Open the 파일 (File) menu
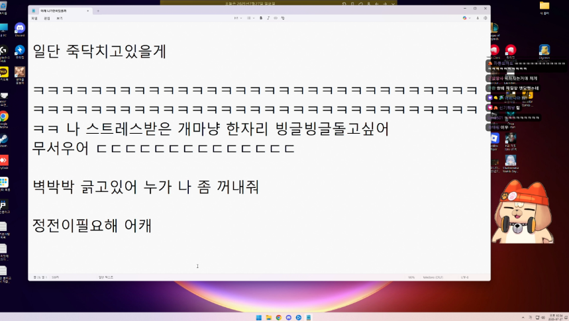This screenshot has height=321, width=569. pos(34,18)
